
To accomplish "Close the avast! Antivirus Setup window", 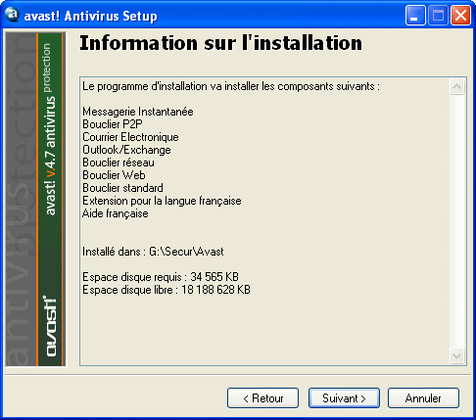I will [x=460, y=16].
